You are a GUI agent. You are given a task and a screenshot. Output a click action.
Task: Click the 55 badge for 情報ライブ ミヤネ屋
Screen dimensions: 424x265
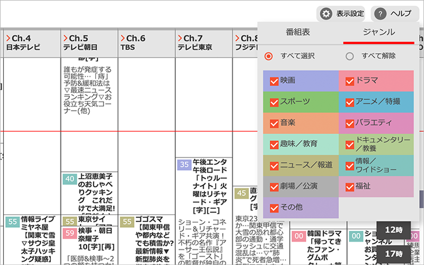[x=12, y=222]
